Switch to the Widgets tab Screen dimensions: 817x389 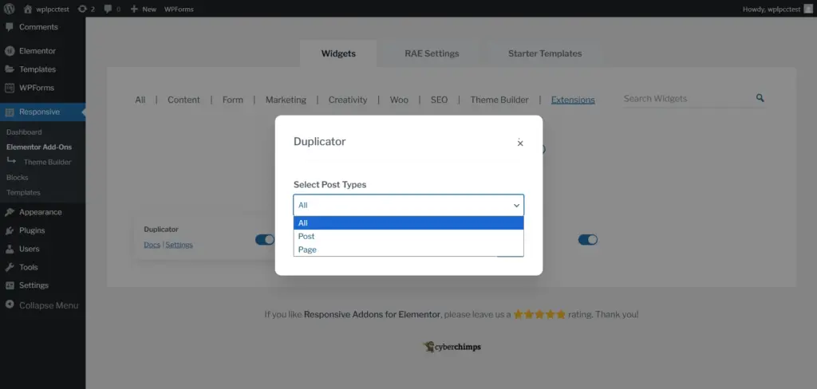pyautogui.click(x=338, y=53)
